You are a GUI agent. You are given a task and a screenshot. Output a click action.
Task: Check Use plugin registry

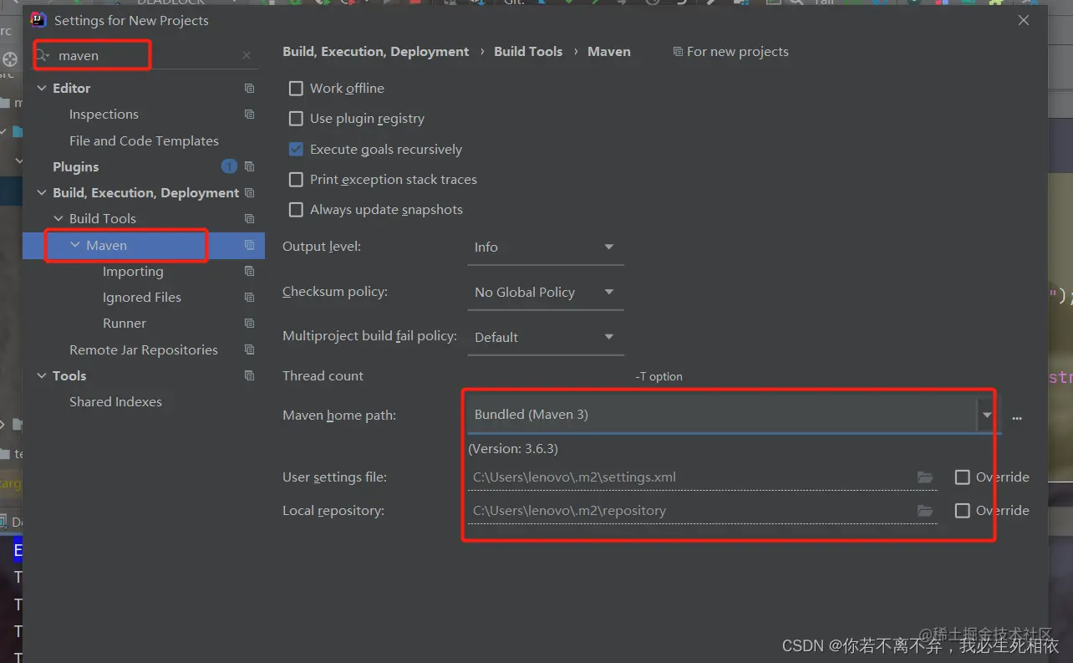coord(296,119)
